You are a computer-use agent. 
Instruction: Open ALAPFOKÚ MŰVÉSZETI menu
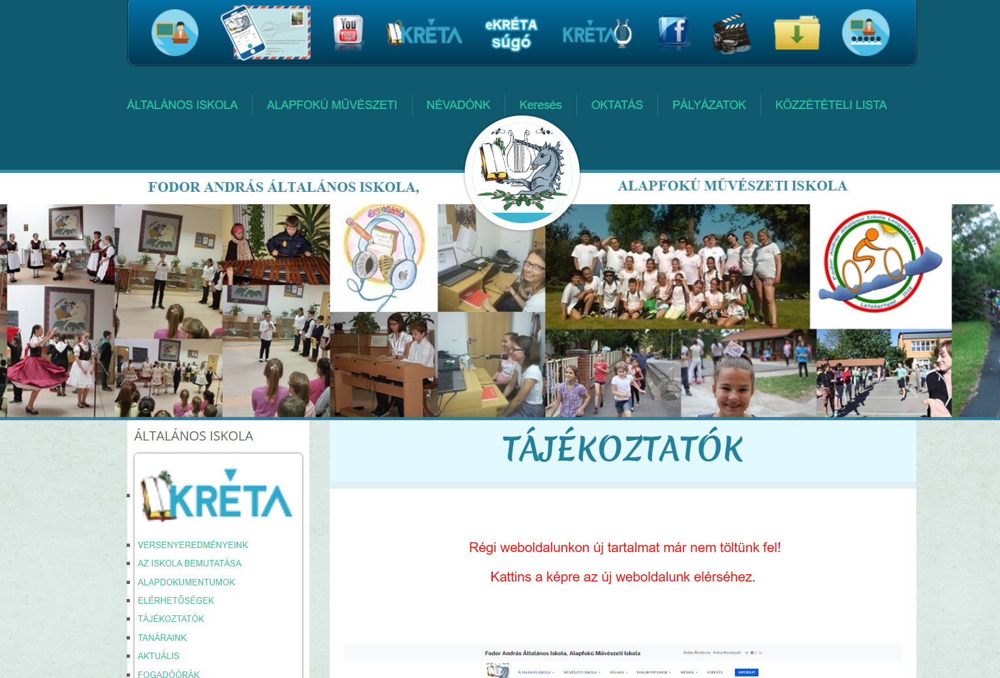(x=332, y=105)
